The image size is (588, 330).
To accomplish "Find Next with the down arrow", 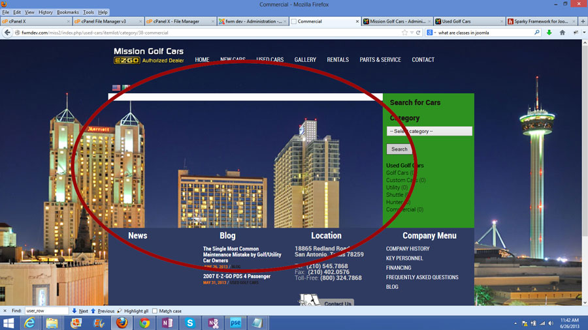I will point(80,311).
